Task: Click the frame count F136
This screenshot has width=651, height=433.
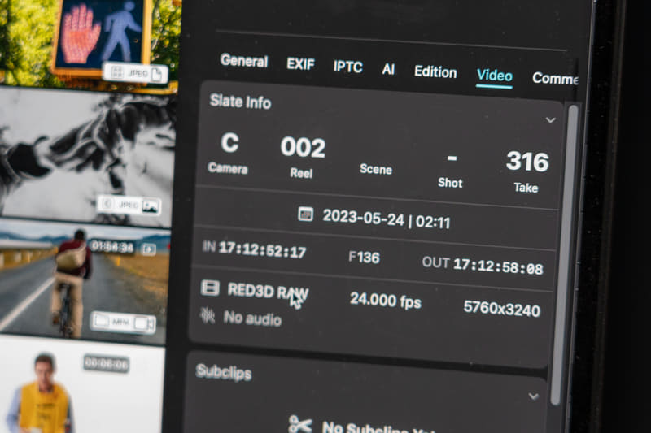Action: (x=364, y=258)
